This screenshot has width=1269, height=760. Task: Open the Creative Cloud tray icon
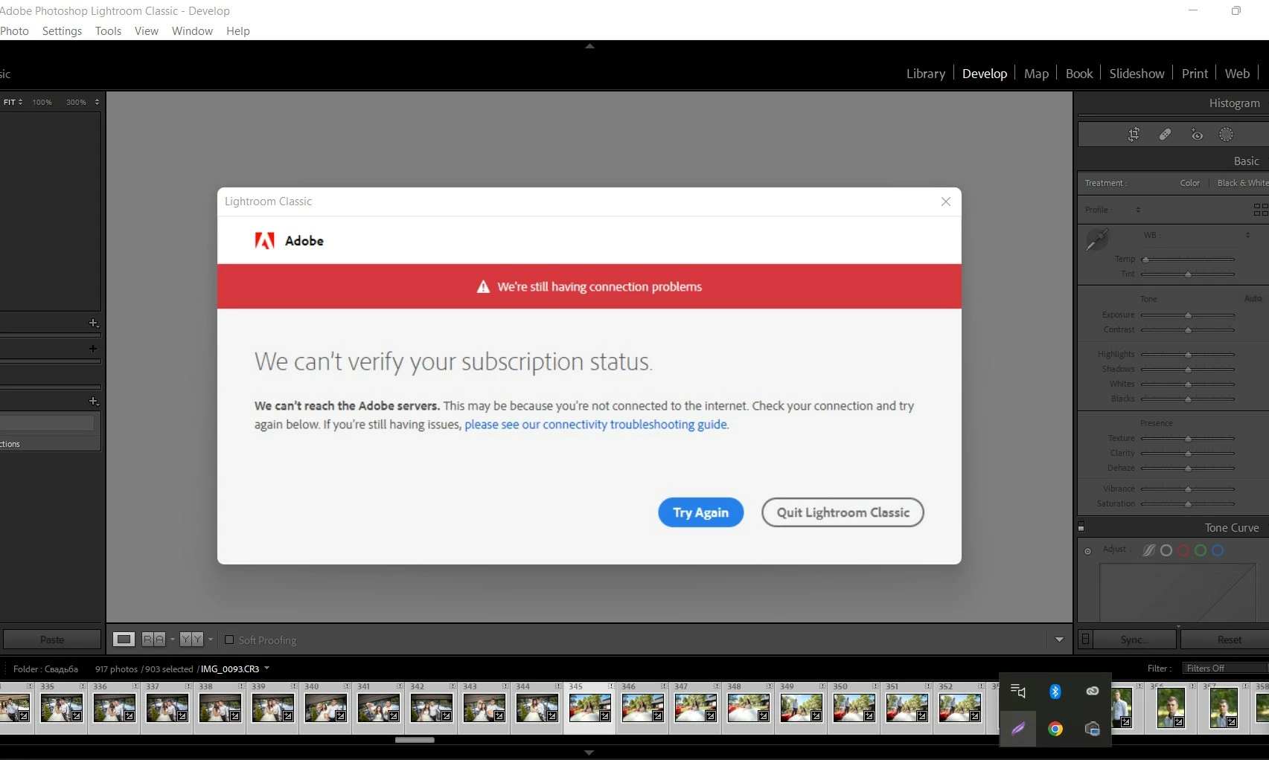pos(1092,692)
